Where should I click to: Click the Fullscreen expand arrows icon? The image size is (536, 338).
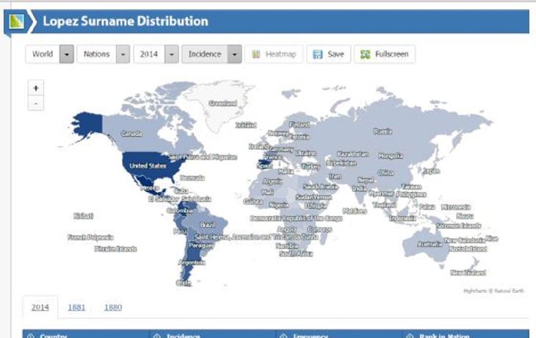[365, 54]
